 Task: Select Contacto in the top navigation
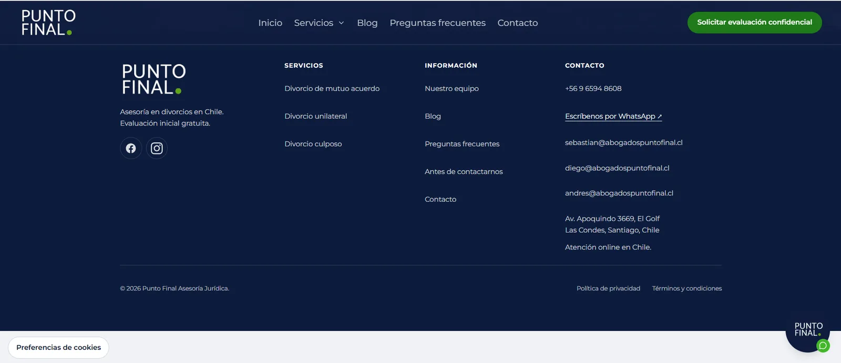518,23
